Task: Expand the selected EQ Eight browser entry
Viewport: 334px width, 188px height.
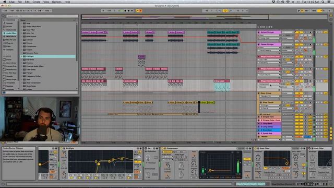Action: [21, 56]
